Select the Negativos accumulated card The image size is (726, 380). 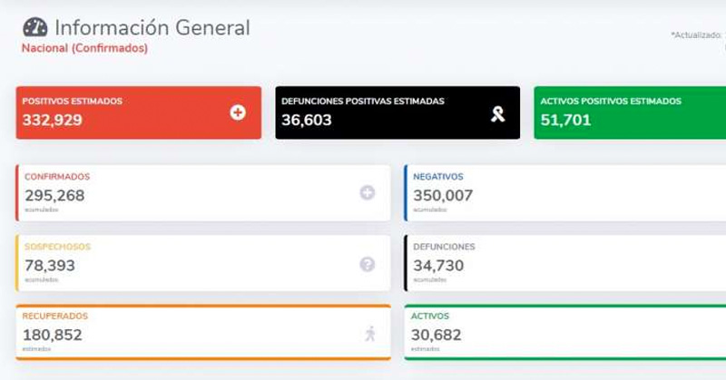(x=564, y=193)
